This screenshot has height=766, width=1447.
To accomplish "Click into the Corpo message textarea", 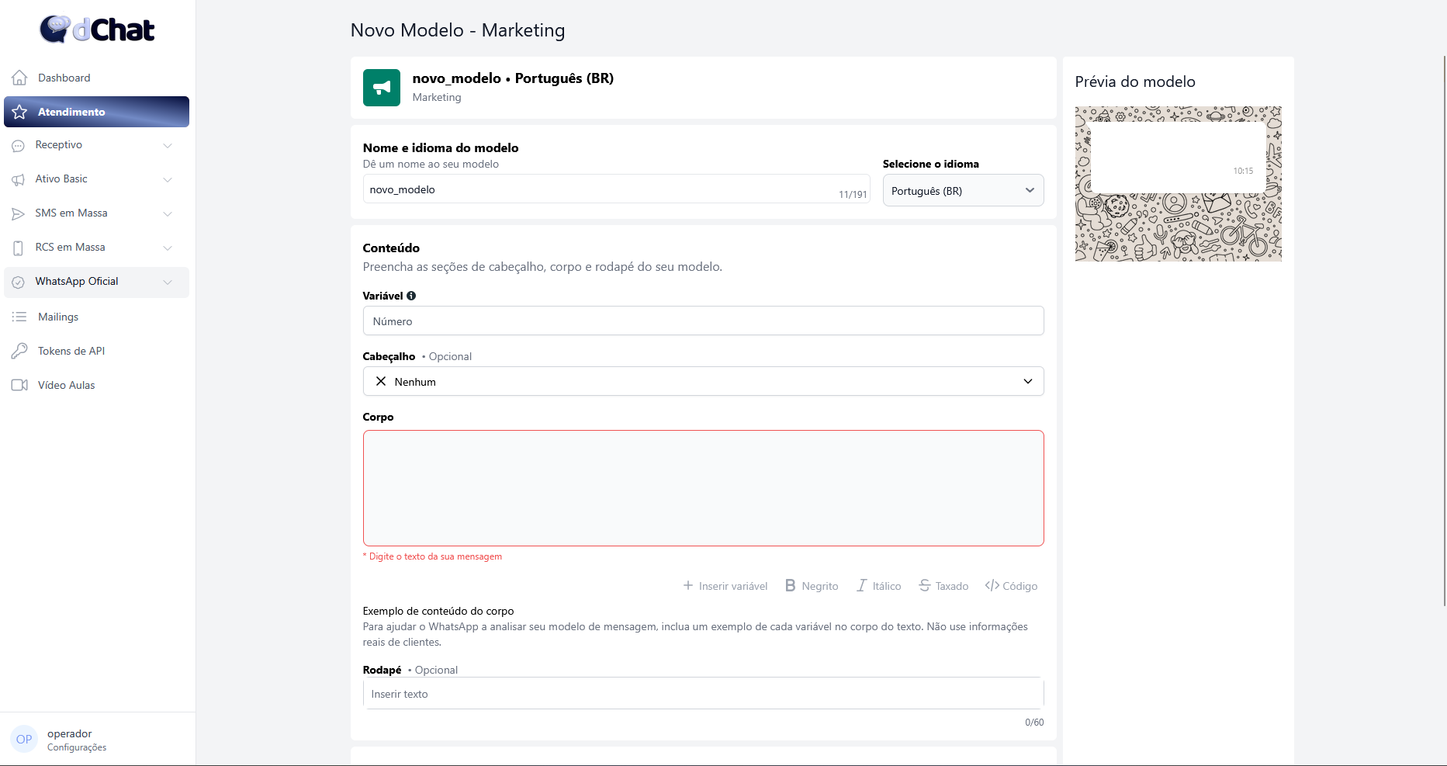I will 703,488.
